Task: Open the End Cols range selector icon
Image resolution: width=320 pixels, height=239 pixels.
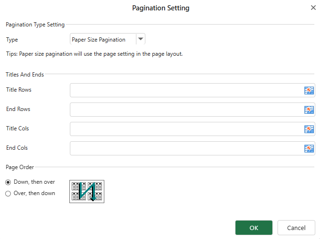Action: pos(309,149)
